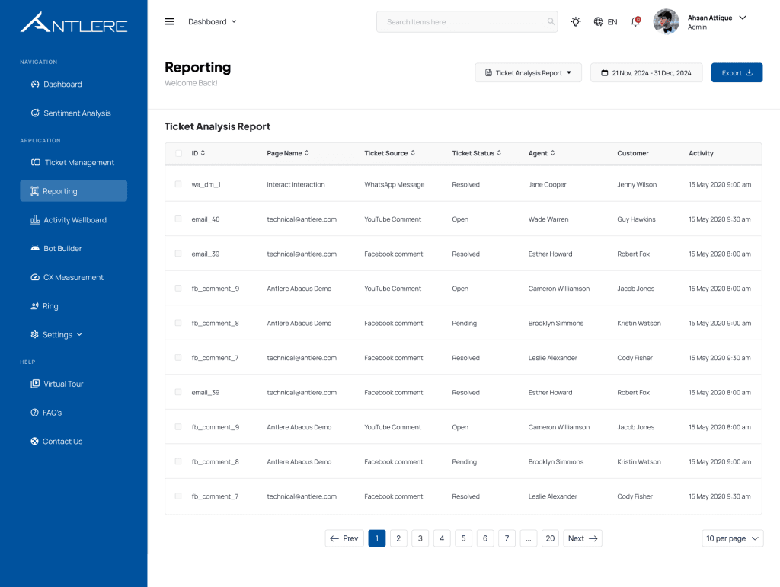Image resolution: width=780 pixels, height=587 pixels.
Task: Click the Jenny Wilson customer cell
Action: [x=637, y=184]
